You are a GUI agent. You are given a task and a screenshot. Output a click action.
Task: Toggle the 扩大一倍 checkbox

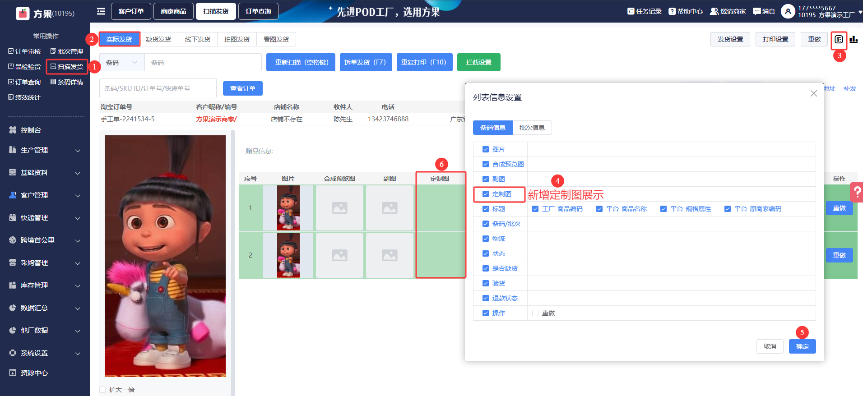coord(102,390)
